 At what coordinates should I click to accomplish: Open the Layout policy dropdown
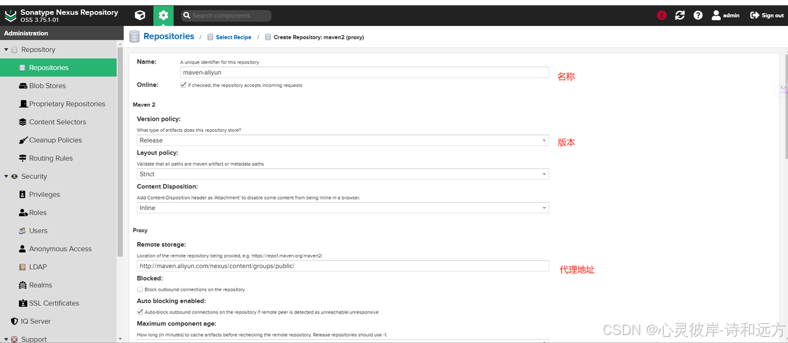343,174
